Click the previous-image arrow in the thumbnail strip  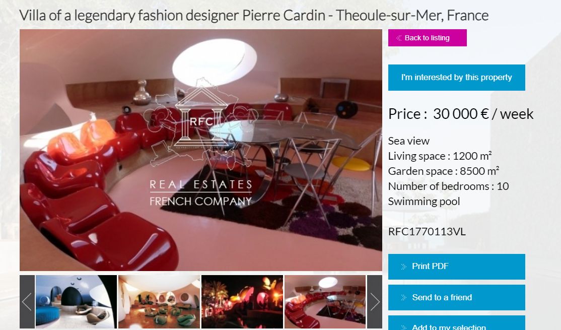click(27, 302)
